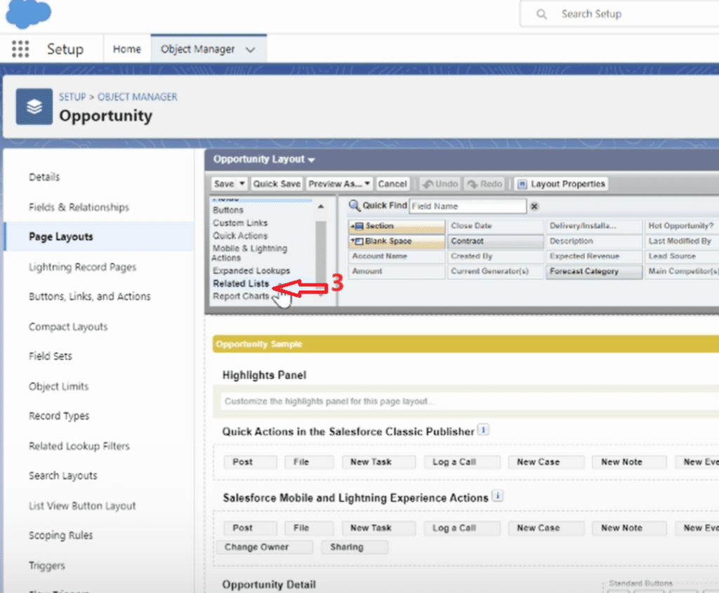719x593 pixels.
Task: Select Report Charts in the palette category list
Action: (x=241, y=296)
